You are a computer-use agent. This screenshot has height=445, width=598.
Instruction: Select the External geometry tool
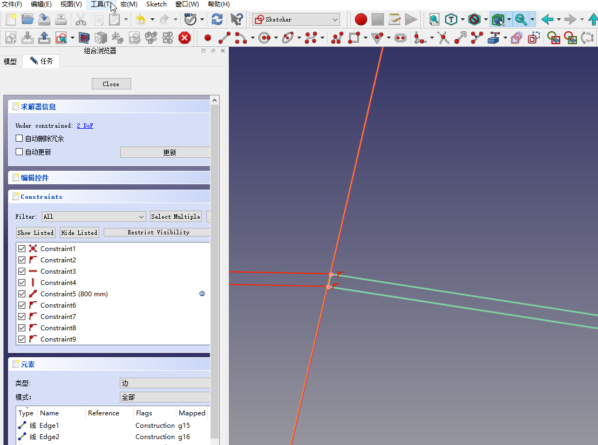coord(493,38)
